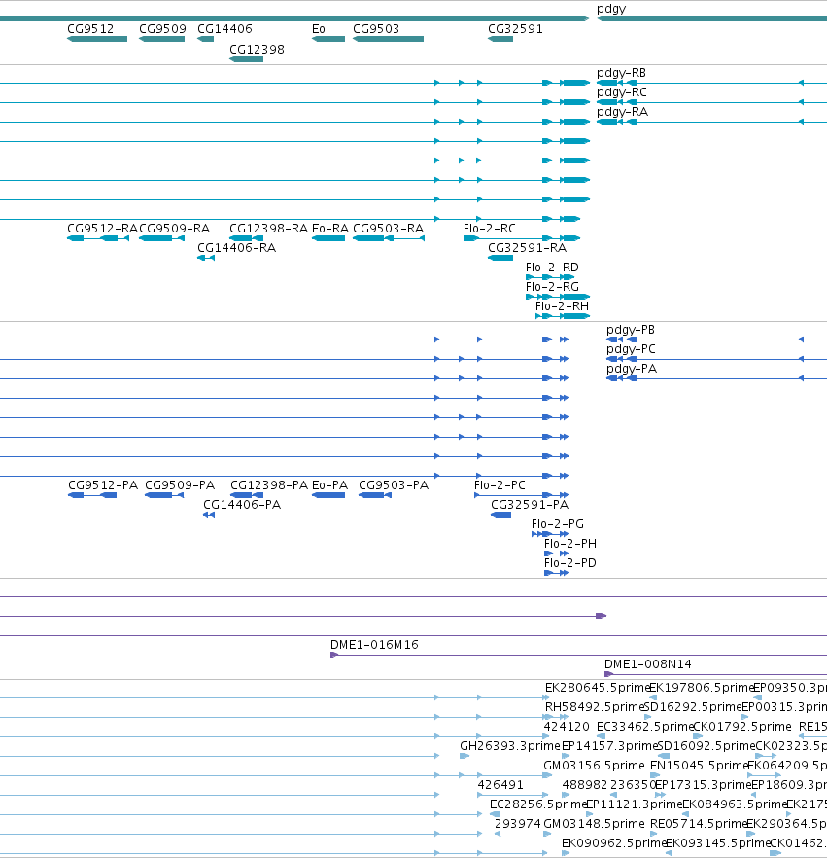Select the 488982 EST feature
Image resolution: width=827 pixels, height=858 pixels.
[x=566, y=795]
